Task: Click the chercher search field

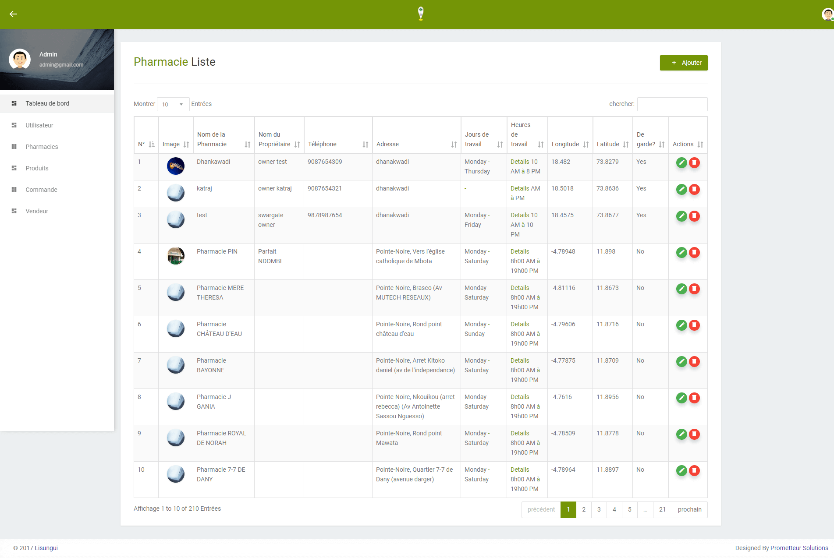Action: [x=672, y=104]
